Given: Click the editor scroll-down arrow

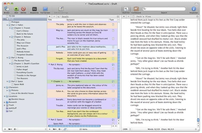Looking at the screenshot, I should (x=198, y=126).
